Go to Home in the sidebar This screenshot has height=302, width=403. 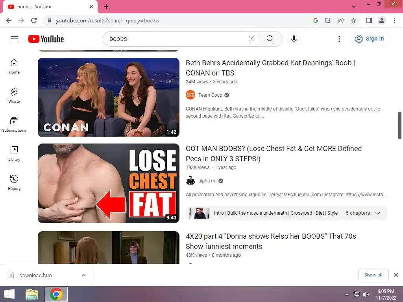pyautogui.click(x=14, y=66)
